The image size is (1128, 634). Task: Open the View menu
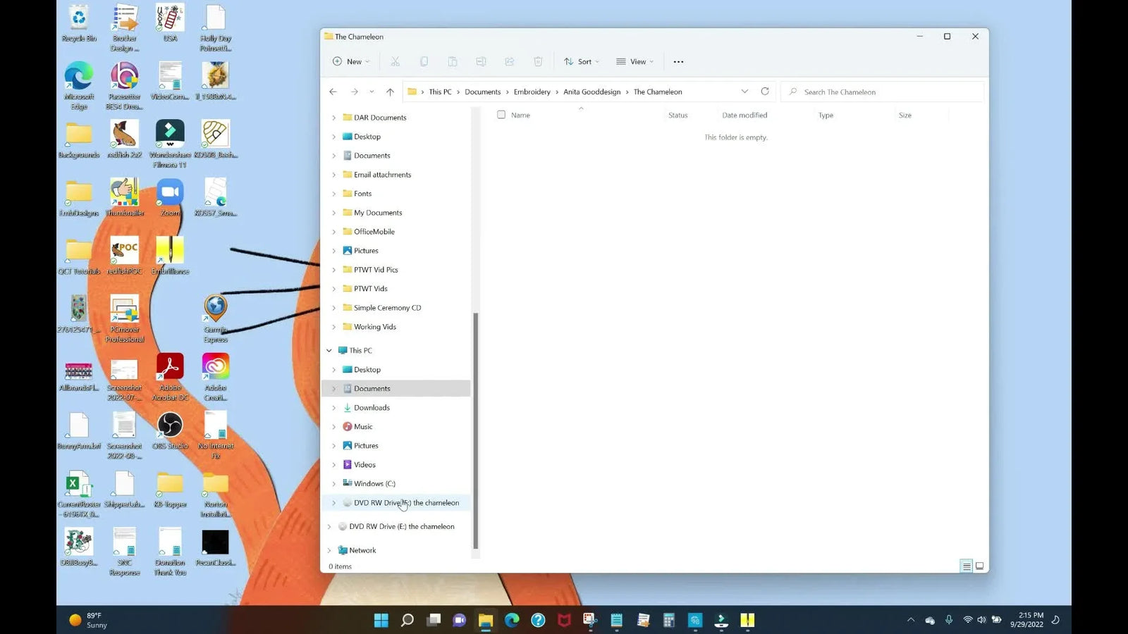(x=634, y=61)
